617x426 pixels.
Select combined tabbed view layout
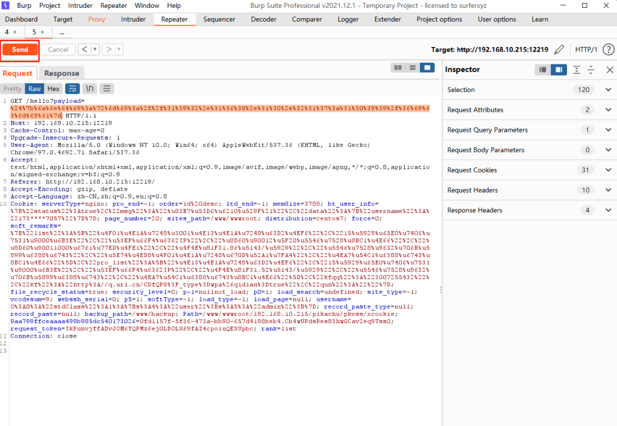(x=427, y=67)
